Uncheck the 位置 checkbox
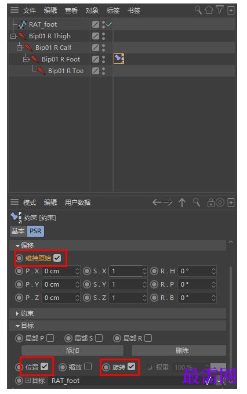The width and height of the screenshot is (247, 394). 45,367
